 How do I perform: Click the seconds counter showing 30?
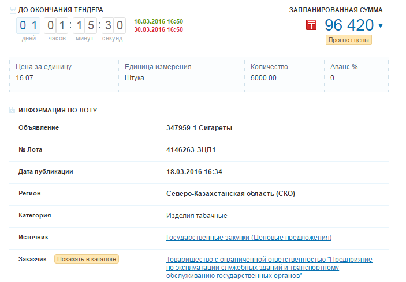pyautogui.click(x=113, y=26)
